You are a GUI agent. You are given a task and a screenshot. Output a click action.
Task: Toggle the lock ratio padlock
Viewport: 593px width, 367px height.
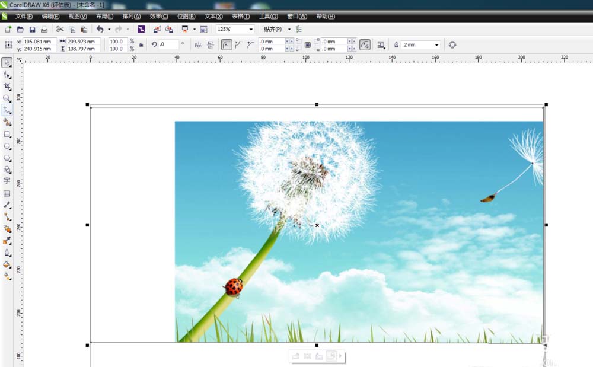tap(141, 44)
